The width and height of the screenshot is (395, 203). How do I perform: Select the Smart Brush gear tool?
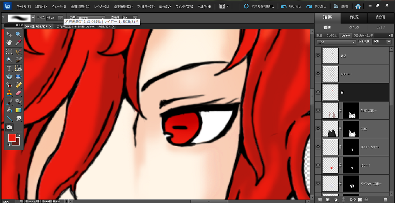(18, 102)
